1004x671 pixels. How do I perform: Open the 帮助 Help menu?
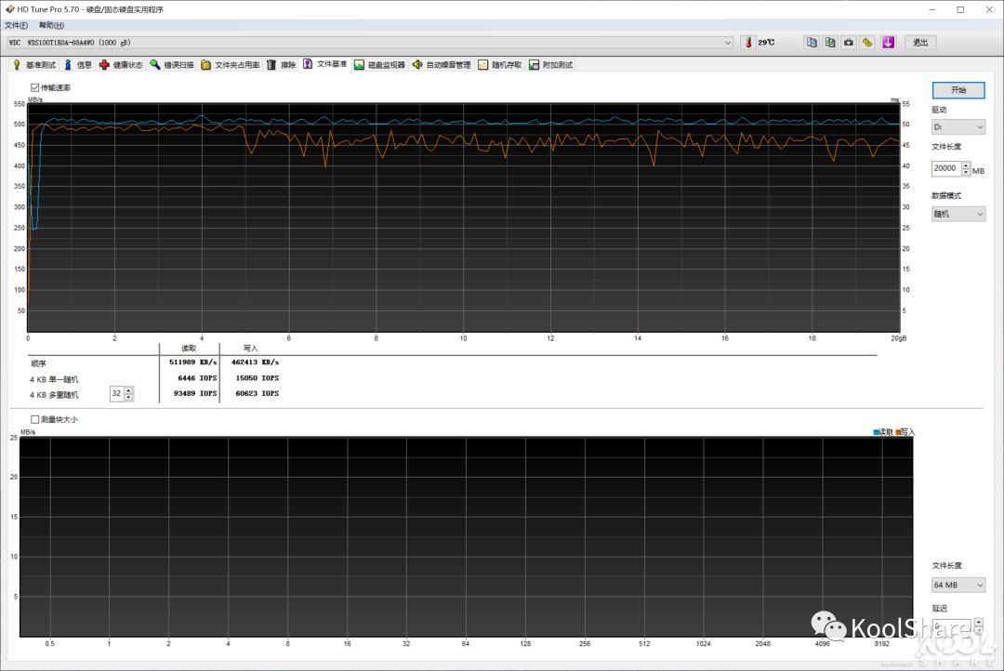[x=51, y=25]
